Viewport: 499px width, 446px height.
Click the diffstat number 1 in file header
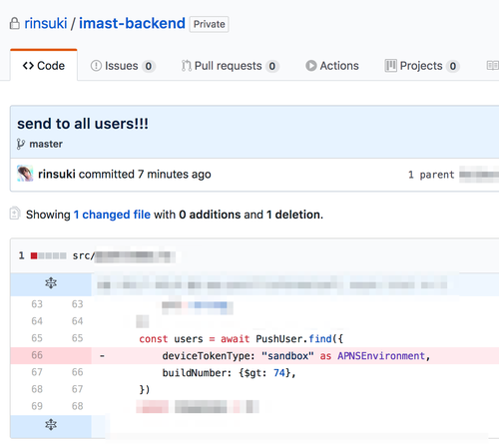pyautogui.click(x=22, y=255)
